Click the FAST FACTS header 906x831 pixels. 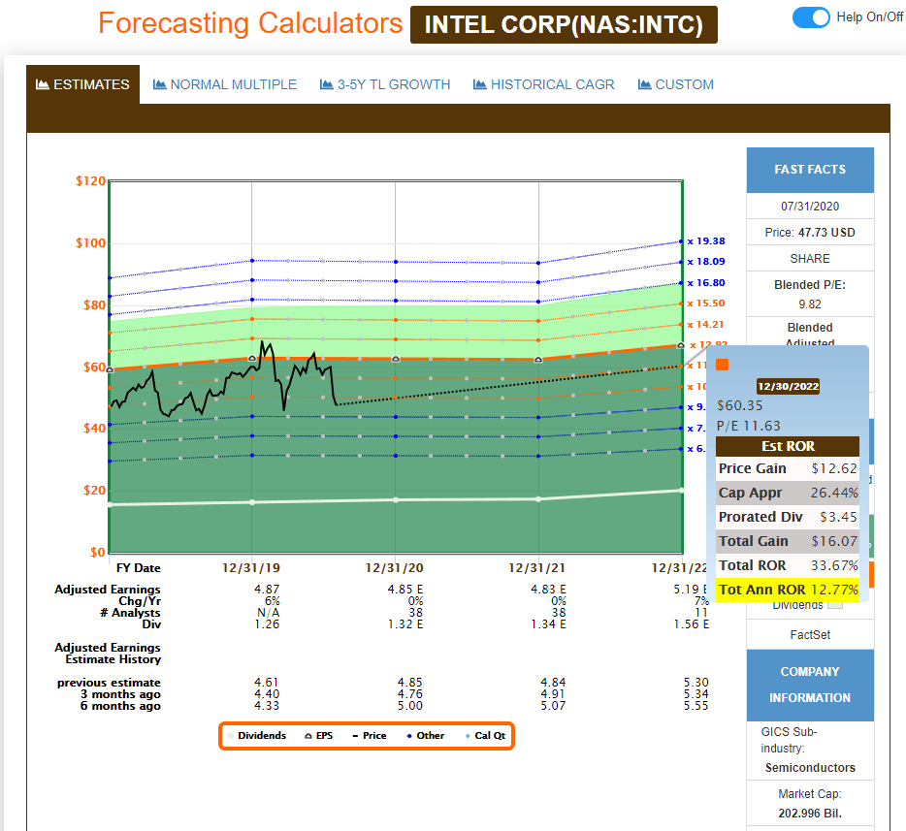click(809, 170)
